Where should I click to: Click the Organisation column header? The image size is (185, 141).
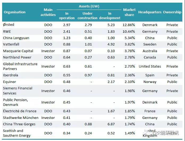click(x=15, y=12)
